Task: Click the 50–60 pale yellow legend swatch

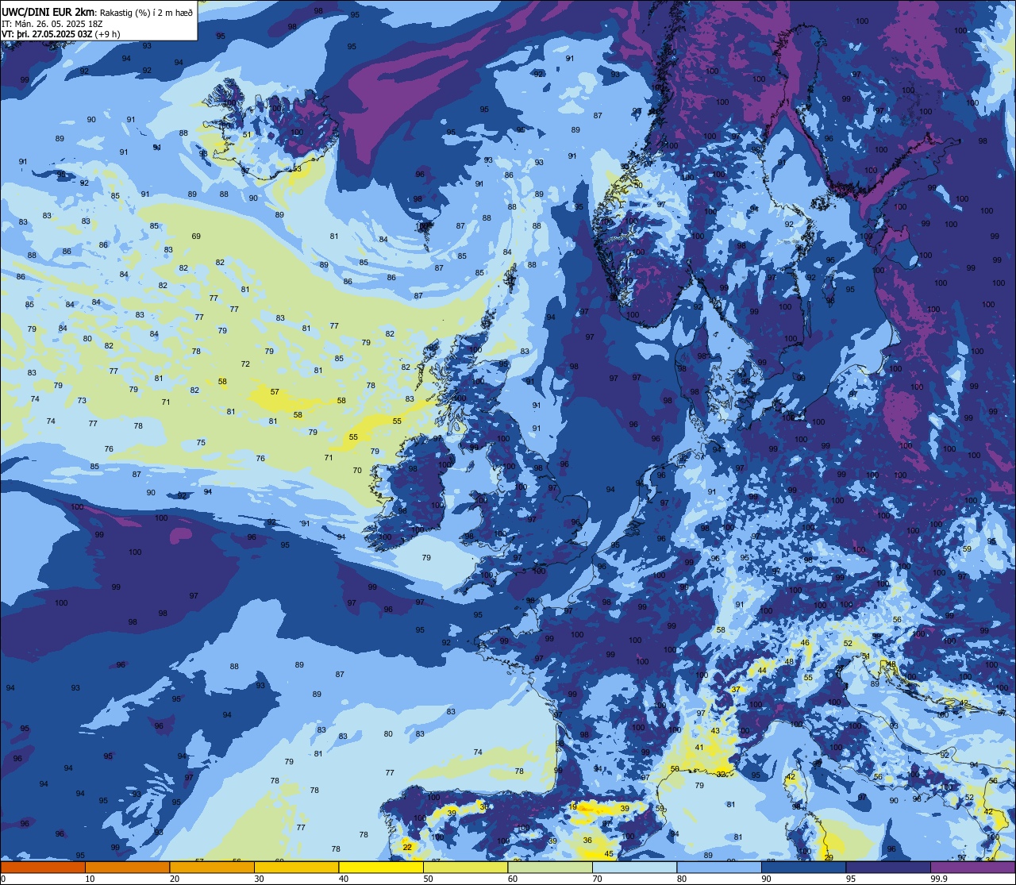Action: click(x=465, y=867)
